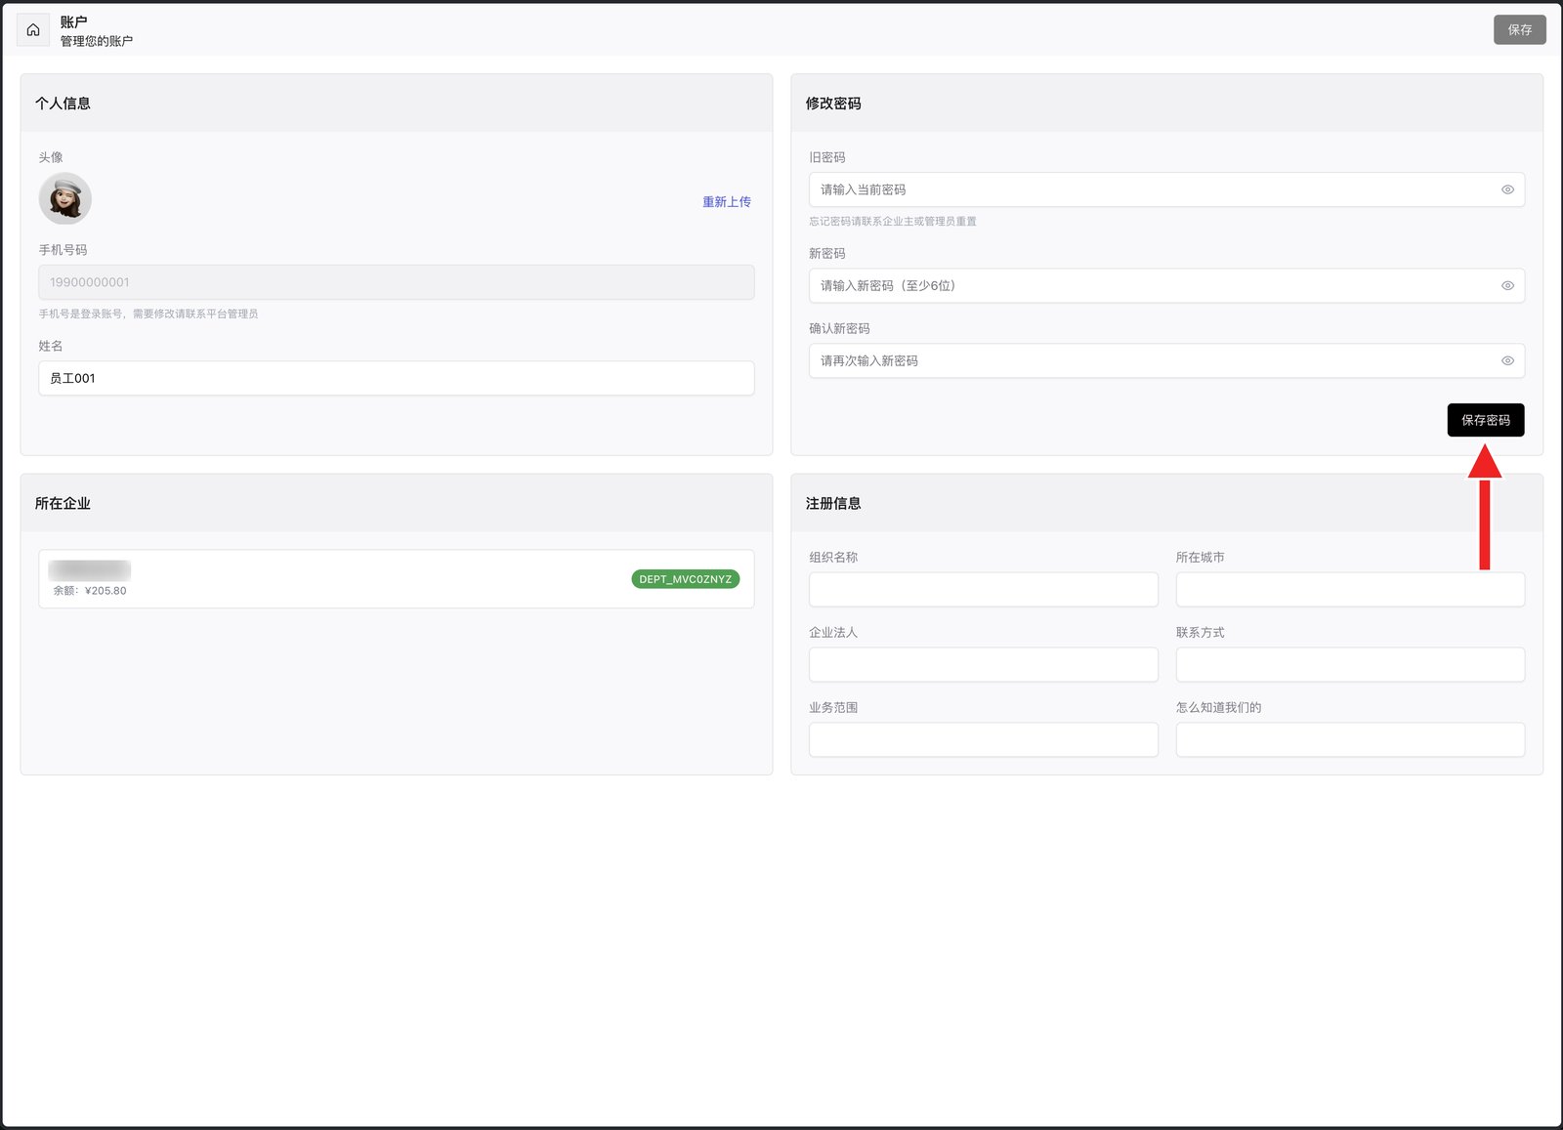
Task: Click the 手机号是登录账号 hint text
Action: [x=148, y=314]
